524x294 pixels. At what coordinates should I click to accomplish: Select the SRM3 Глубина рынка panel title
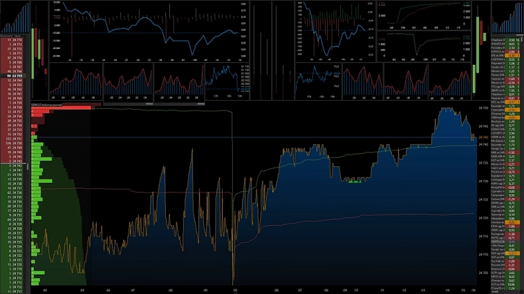pos(53,104)
